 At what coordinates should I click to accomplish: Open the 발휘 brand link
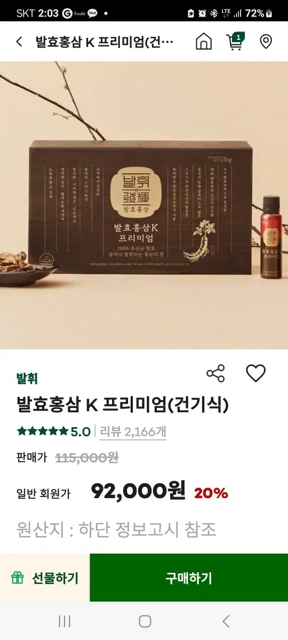27,379
